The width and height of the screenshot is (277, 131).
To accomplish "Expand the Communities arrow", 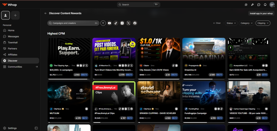I will pyautogui.click(x=37, y=67).
